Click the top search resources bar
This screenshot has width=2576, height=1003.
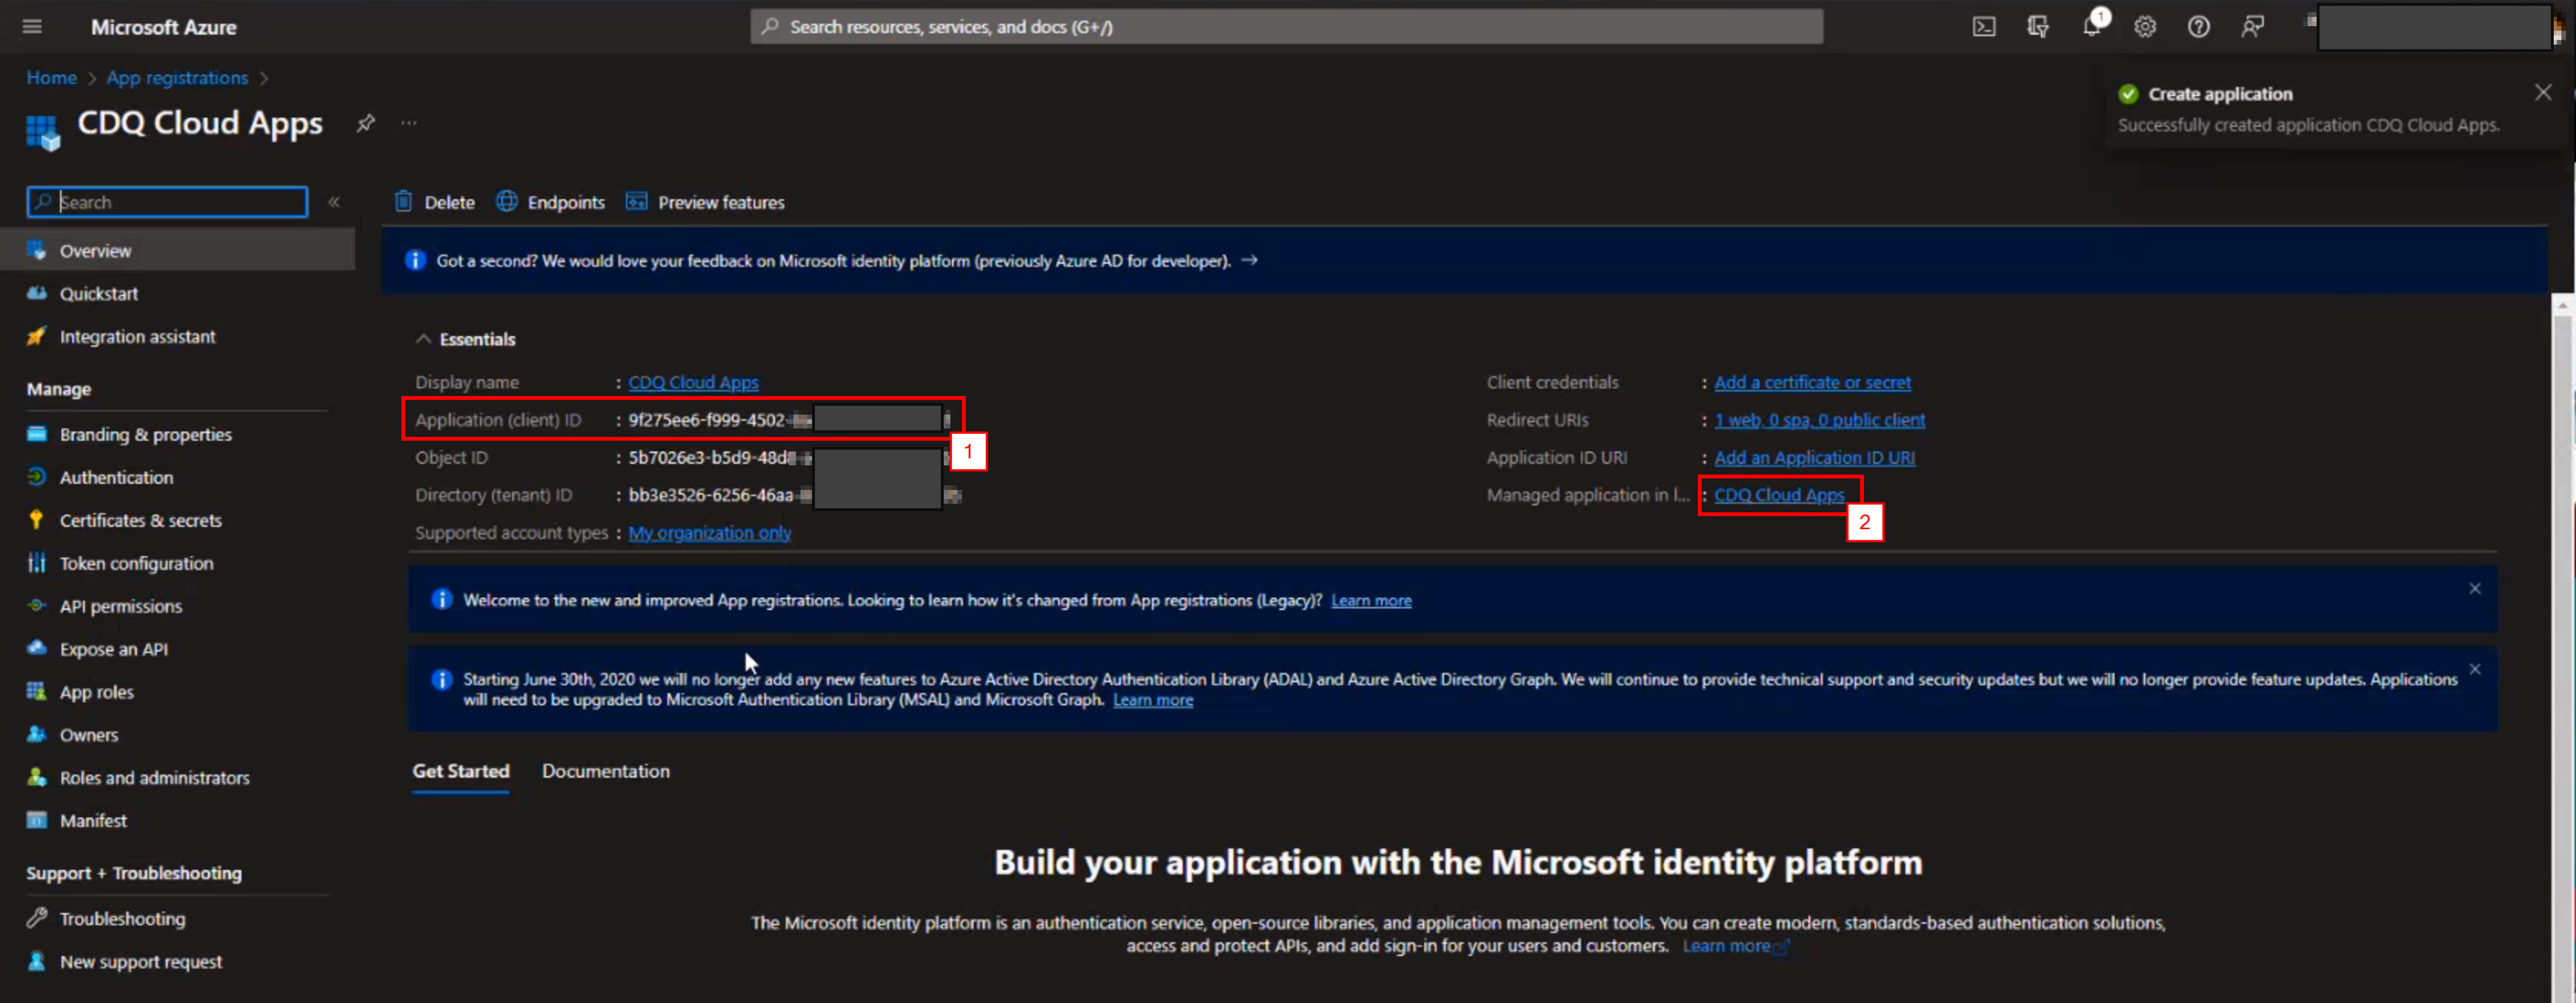coord(1286,27)
